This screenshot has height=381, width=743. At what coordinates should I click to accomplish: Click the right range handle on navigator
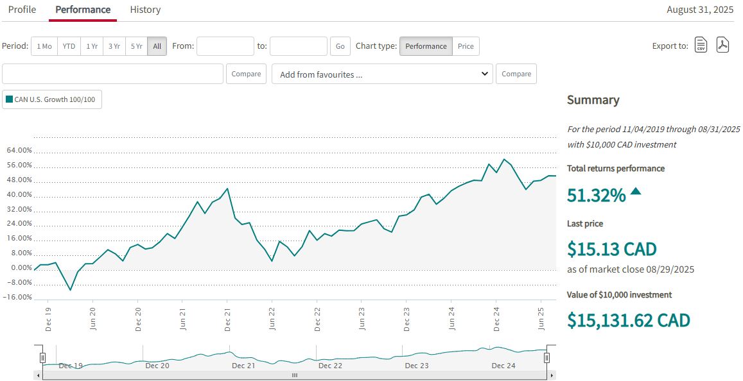(548, 357)
